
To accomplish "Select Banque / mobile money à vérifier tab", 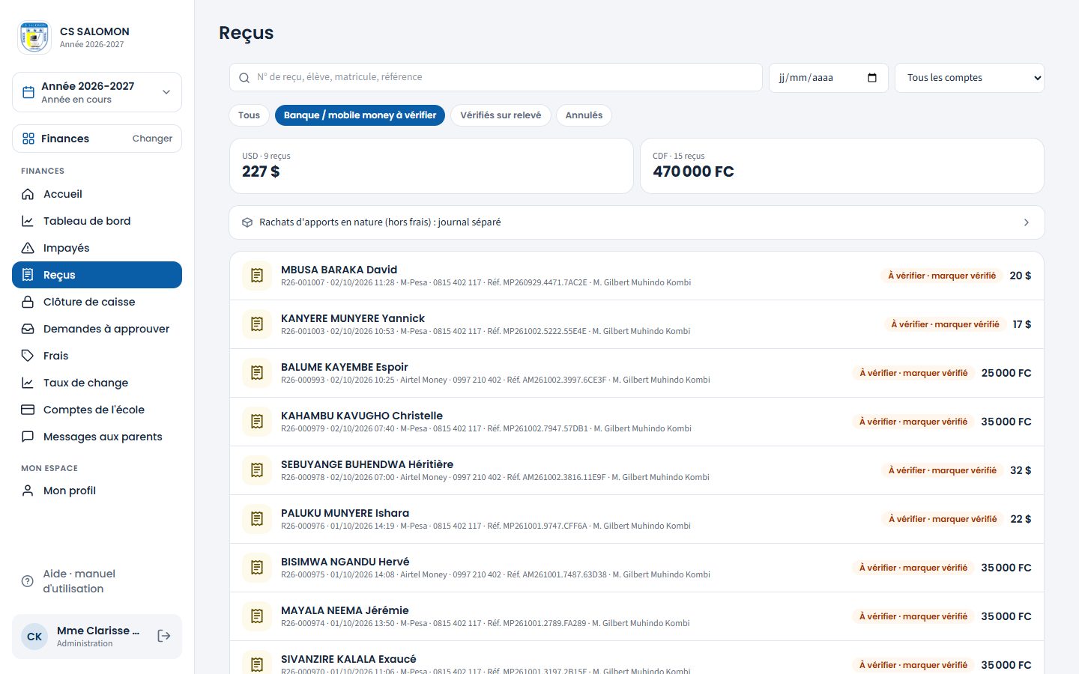I will [360, 115].
